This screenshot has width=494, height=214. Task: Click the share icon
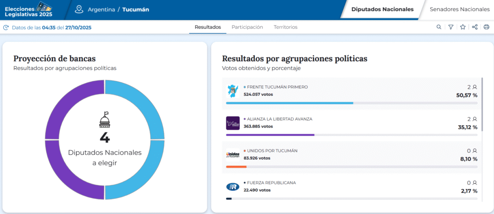click(x=475, y=27)
